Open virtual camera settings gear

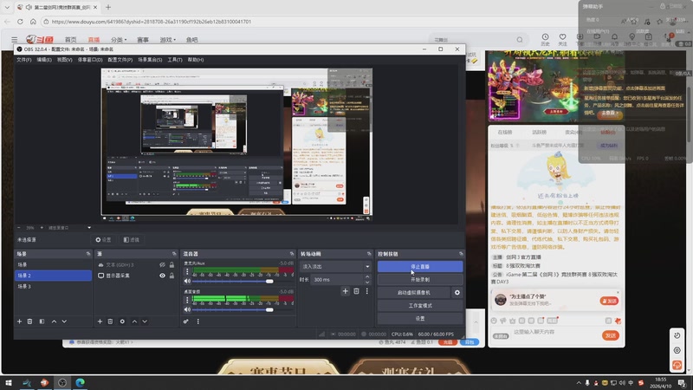coord(457,292)
